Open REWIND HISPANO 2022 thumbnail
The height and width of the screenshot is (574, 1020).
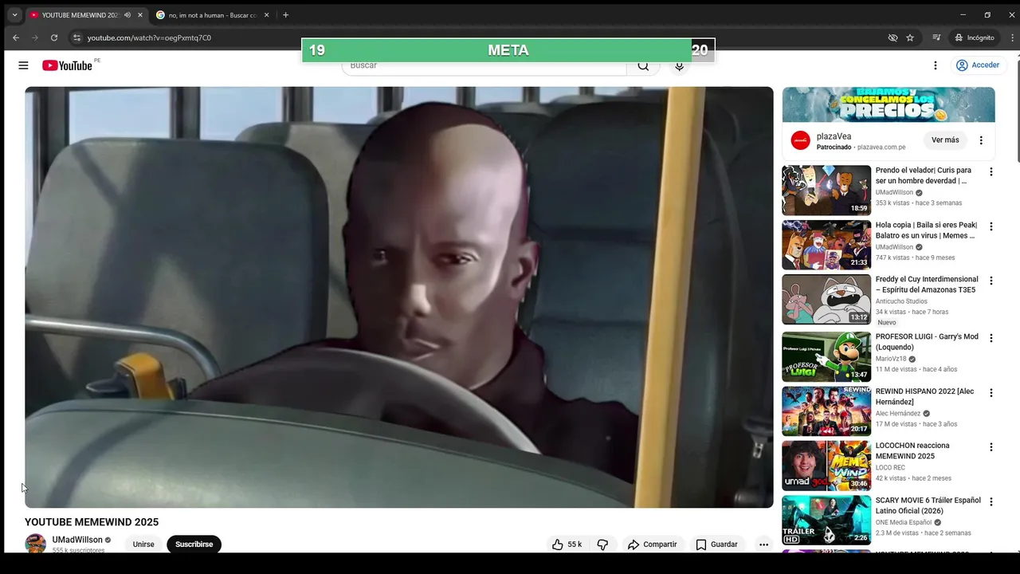coord(826,411)
